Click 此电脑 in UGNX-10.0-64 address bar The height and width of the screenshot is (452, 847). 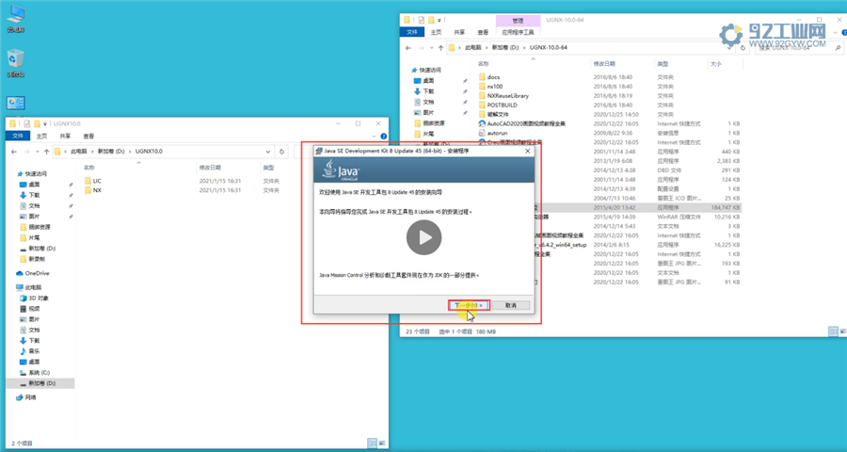(x=472, y=48)
